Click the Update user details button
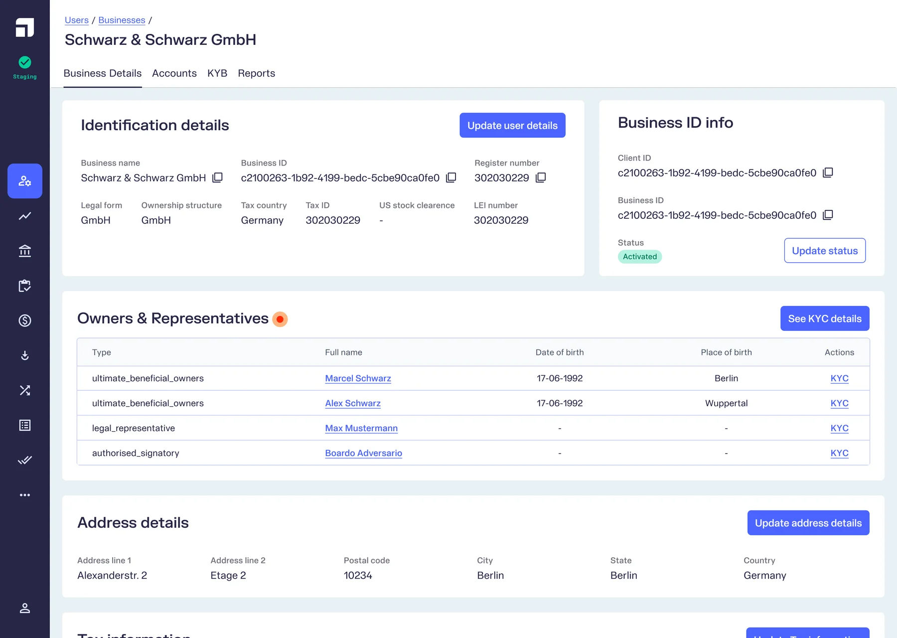The height and width of the screenshot is (638, 897). (512, 126)
